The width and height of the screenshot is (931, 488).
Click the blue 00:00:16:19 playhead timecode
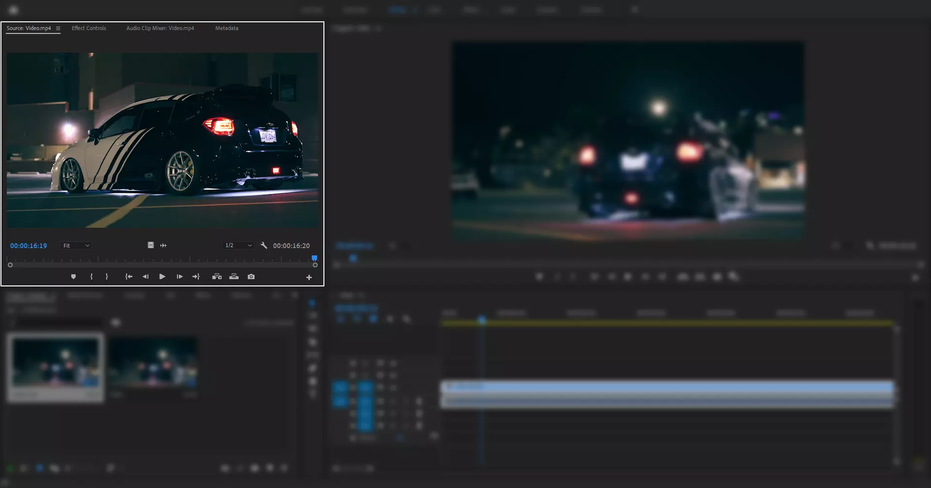coord(29,246)
